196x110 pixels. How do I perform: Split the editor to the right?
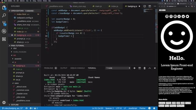pos(150,6)
